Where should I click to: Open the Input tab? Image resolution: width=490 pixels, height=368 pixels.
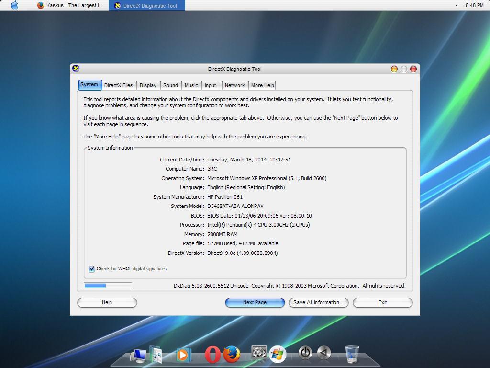[x=211, y=85]
